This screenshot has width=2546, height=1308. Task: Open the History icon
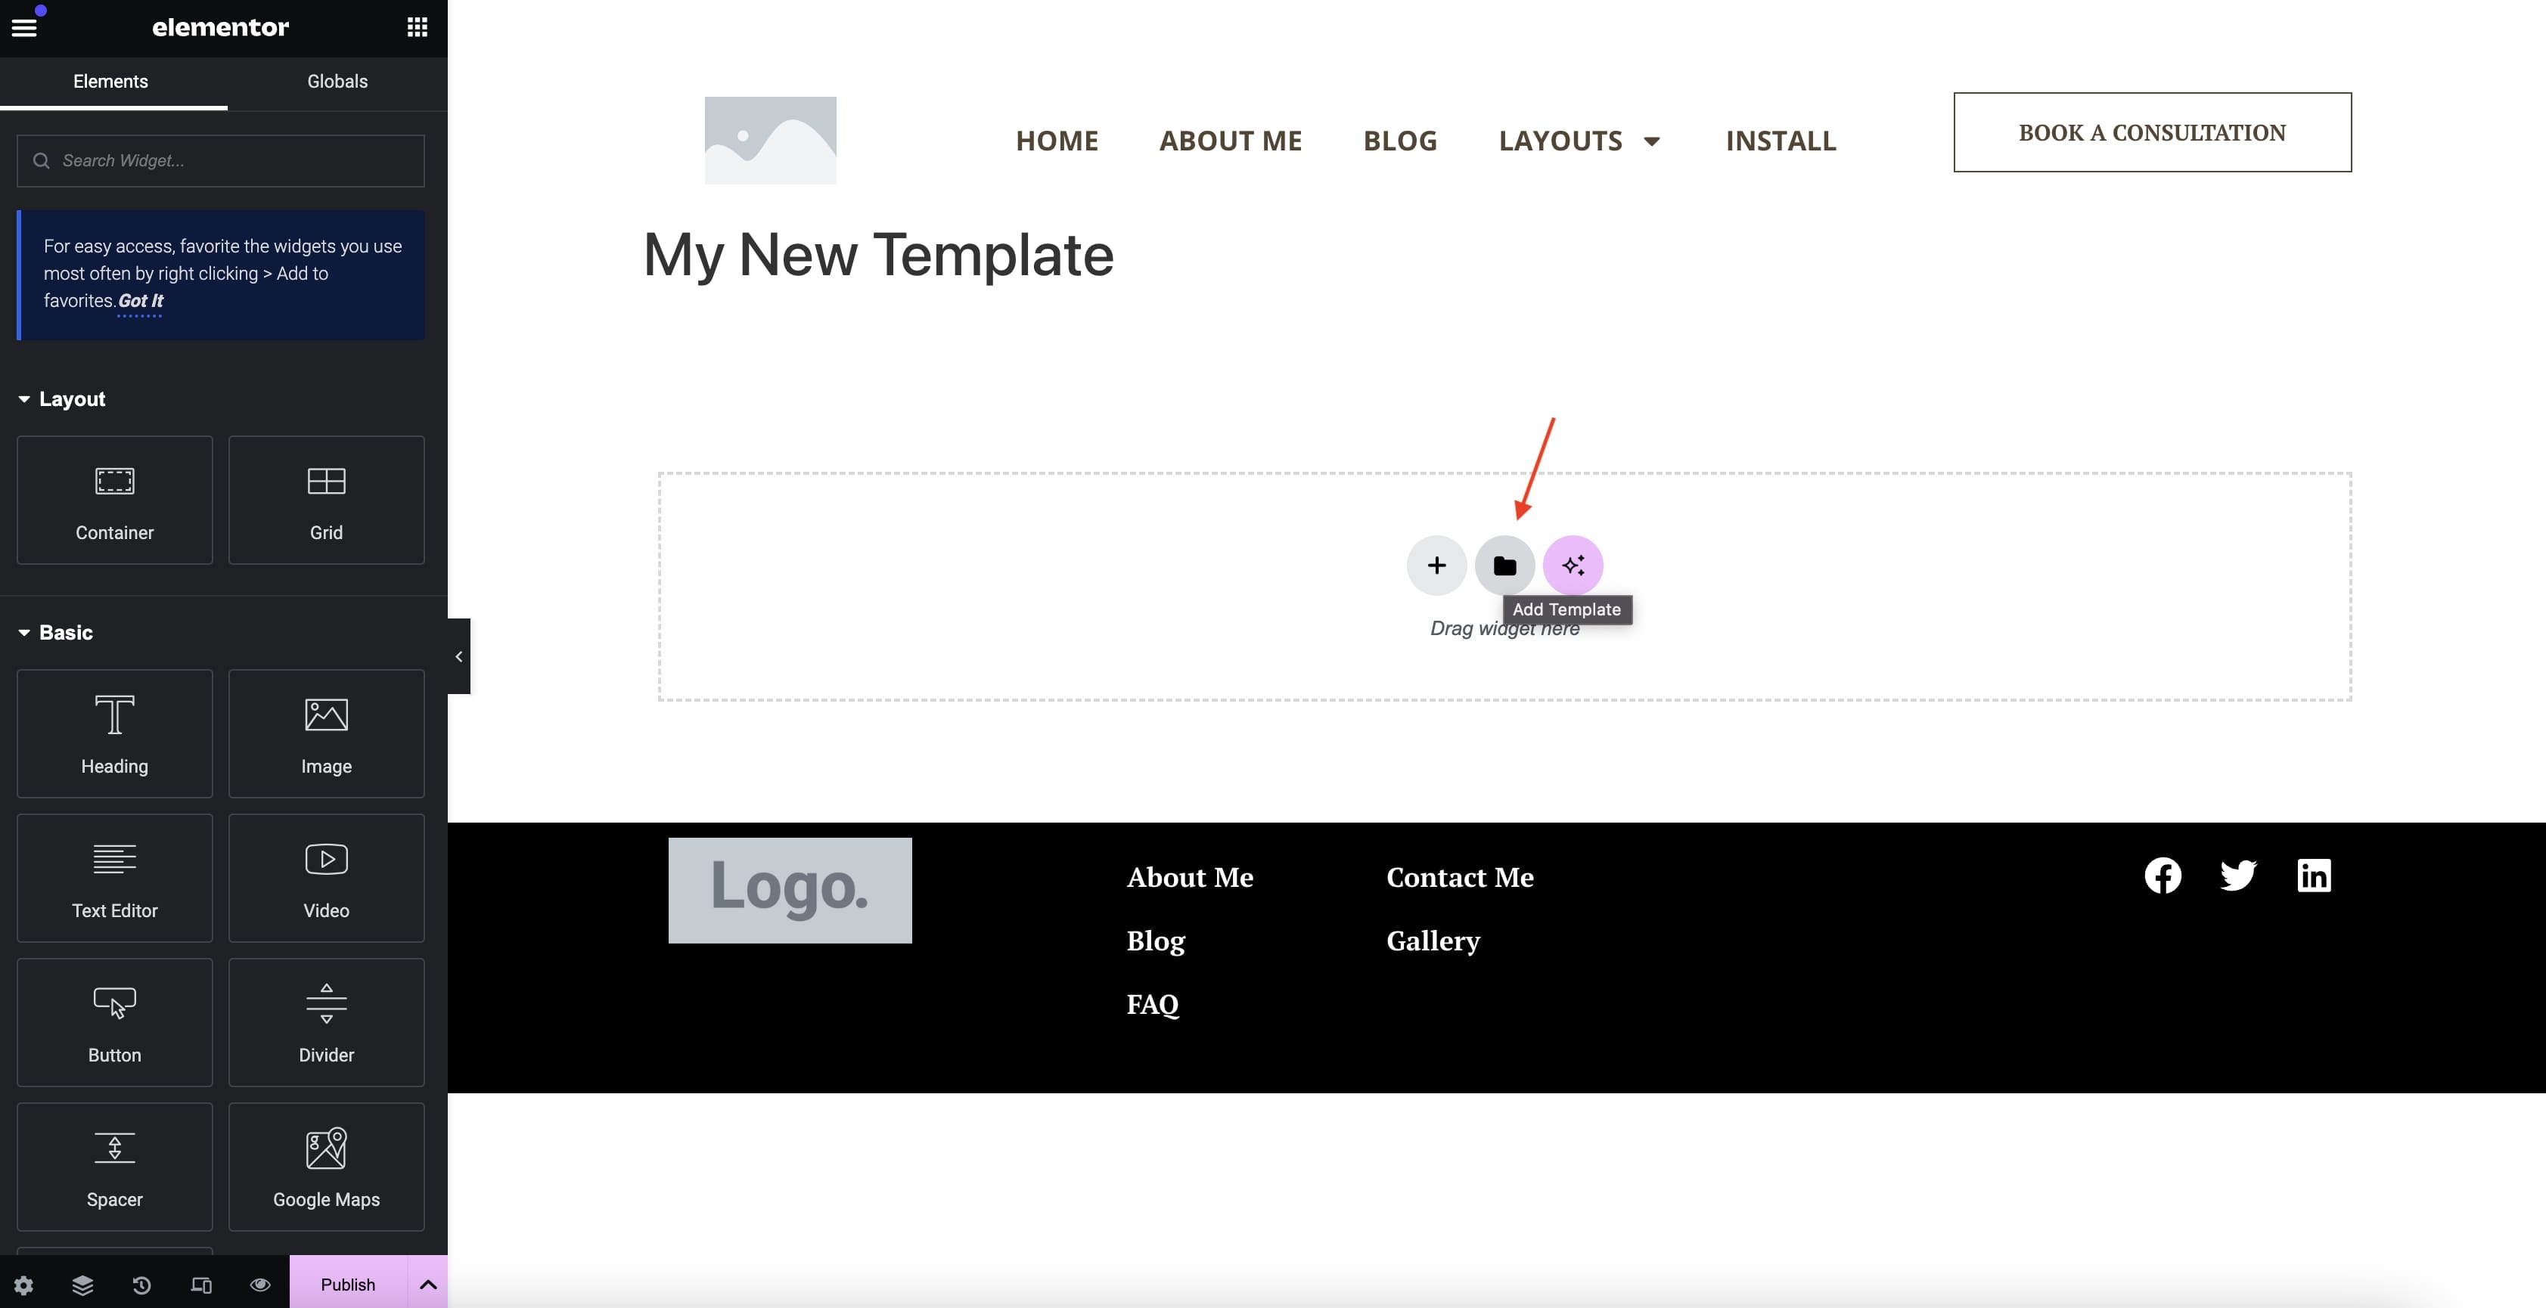click(141, 1285)
